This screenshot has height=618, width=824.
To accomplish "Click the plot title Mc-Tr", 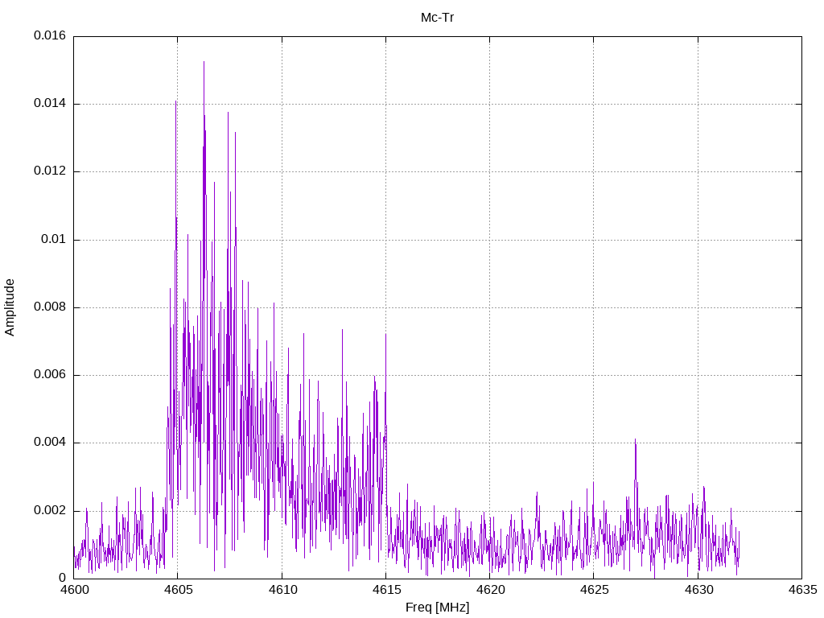I will (x=437, y=17).
